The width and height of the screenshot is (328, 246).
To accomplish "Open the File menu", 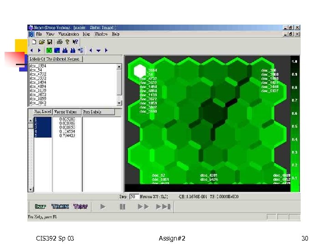I will pos(39,34).
